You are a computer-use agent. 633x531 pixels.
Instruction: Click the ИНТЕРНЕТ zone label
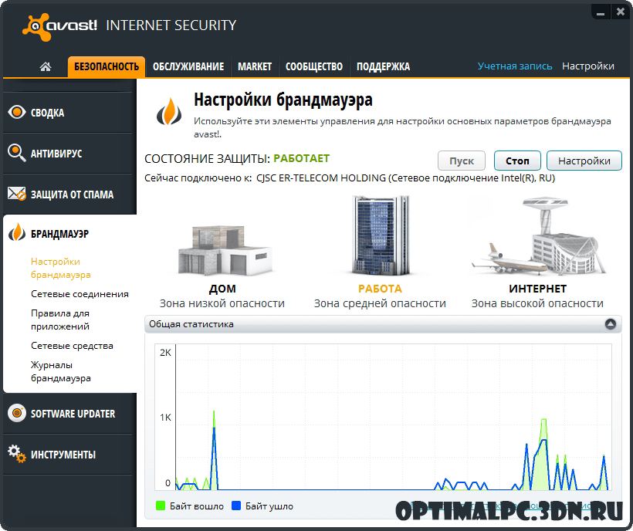pos(538,289)
